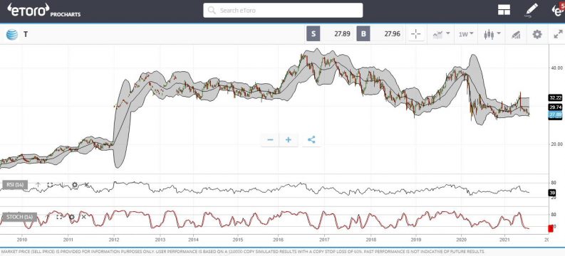Move RSI panel up with arrow
Image resolution: width=565 pixels, height=256 pixels.
click(x=38, y=185)
